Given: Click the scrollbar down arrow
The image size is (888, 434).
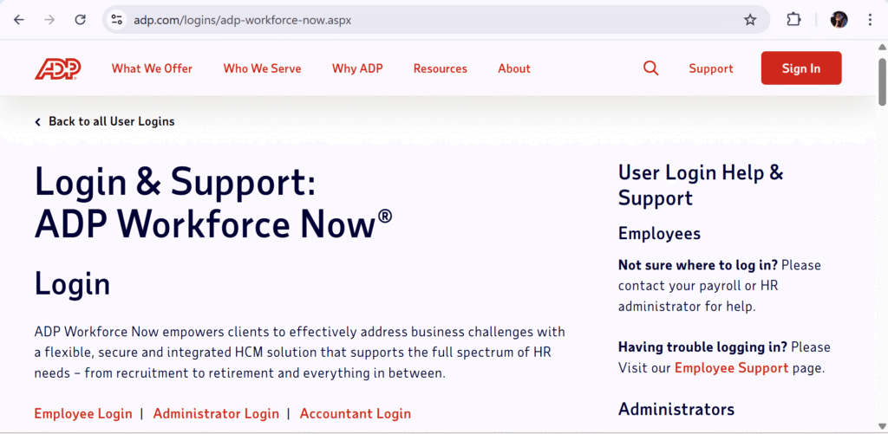Looking at the screenshot, I should [882, 427].
